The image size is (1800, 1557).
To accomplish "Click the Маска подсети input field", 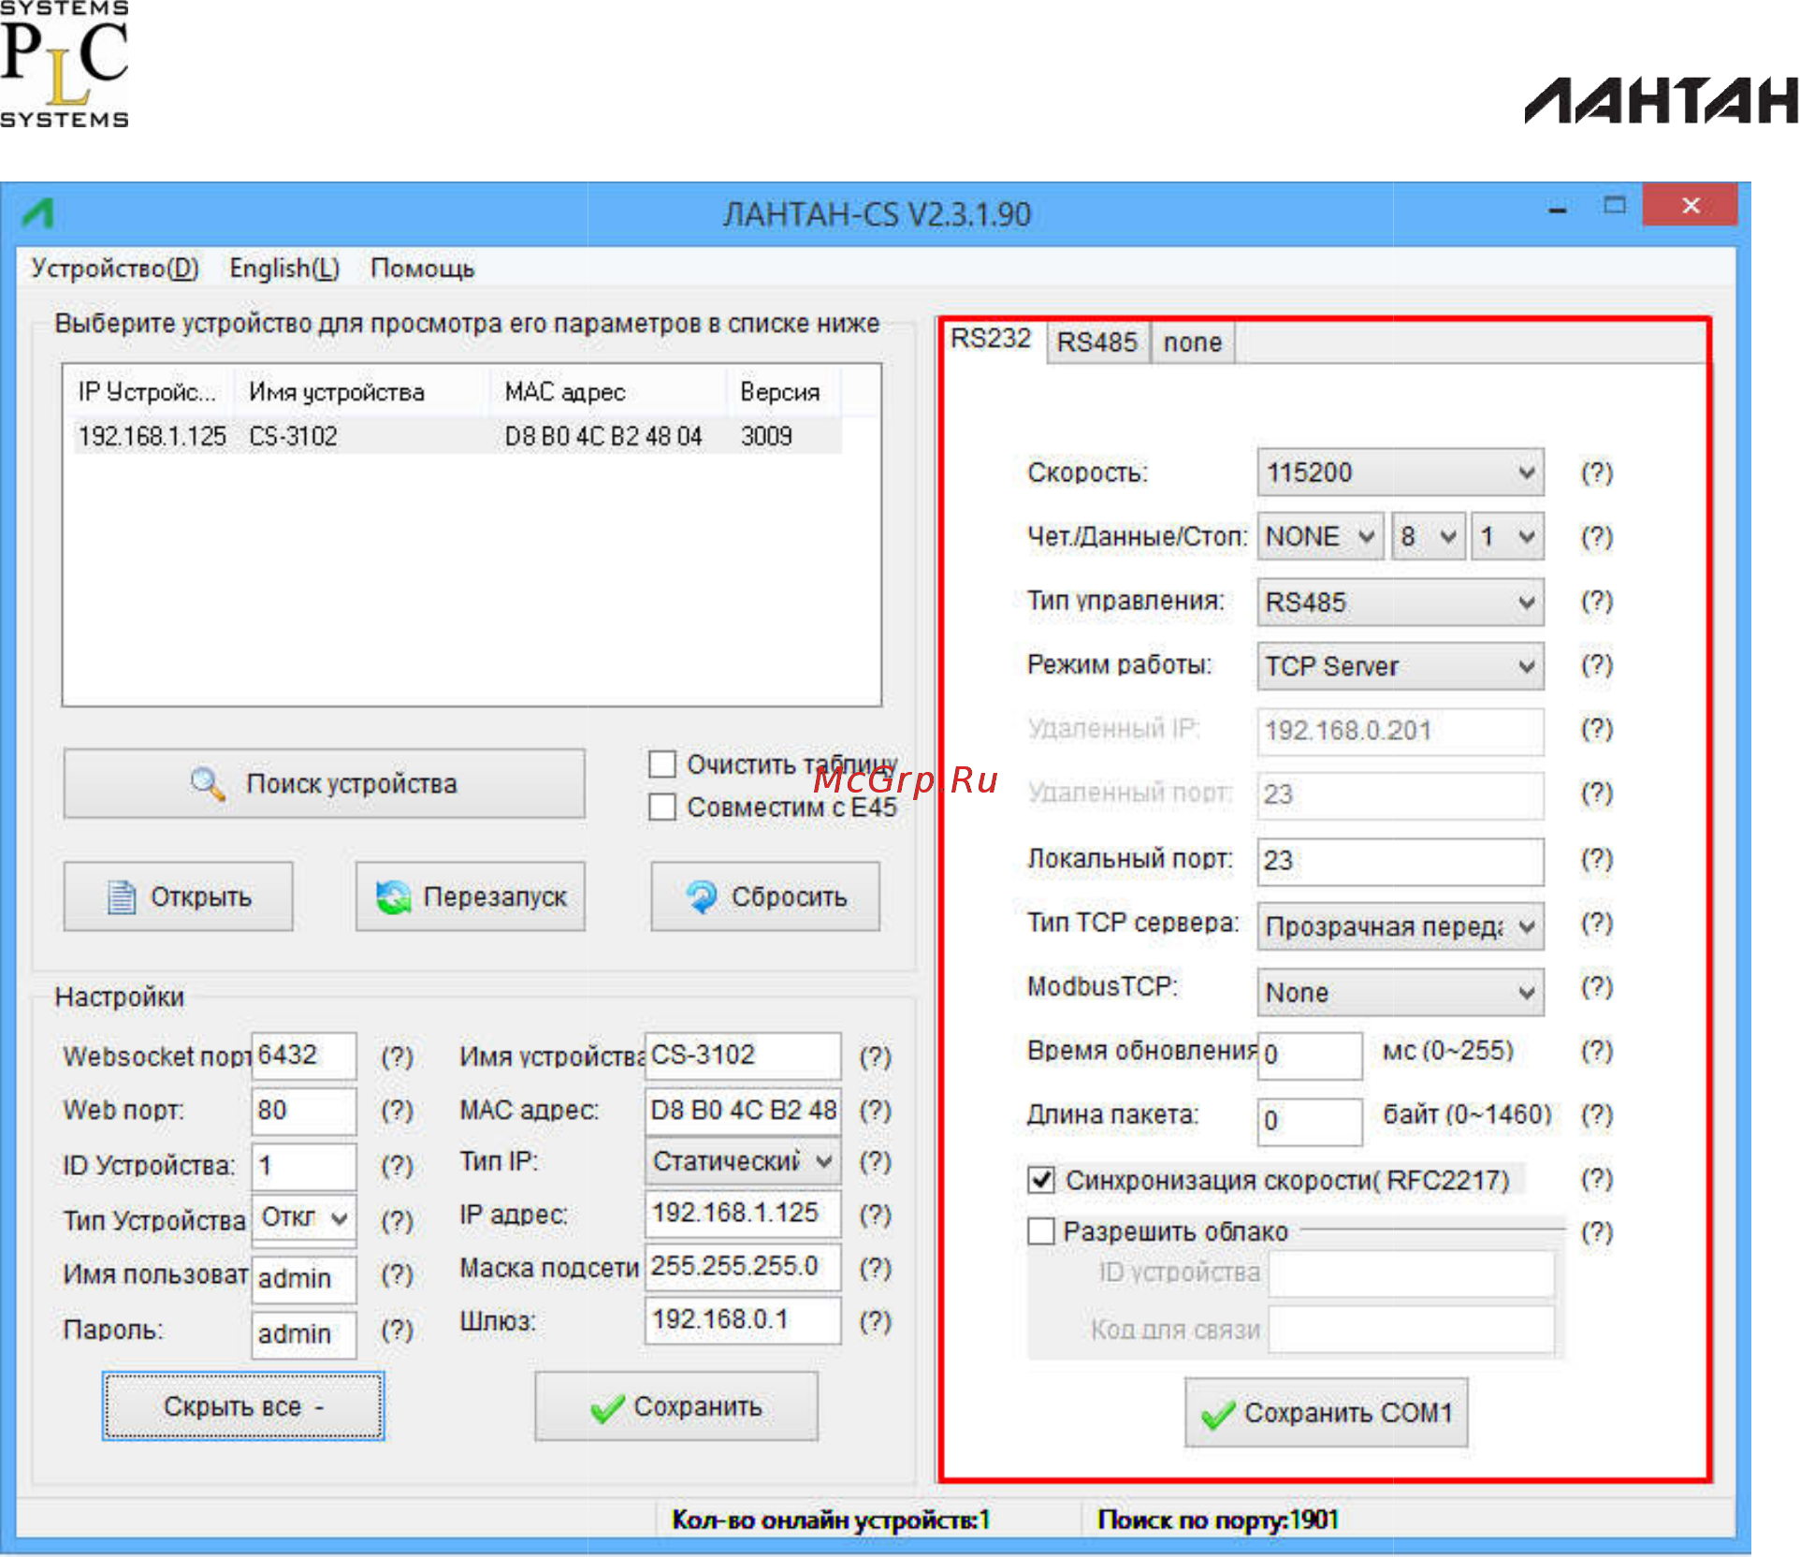I will pos(743,1267).
